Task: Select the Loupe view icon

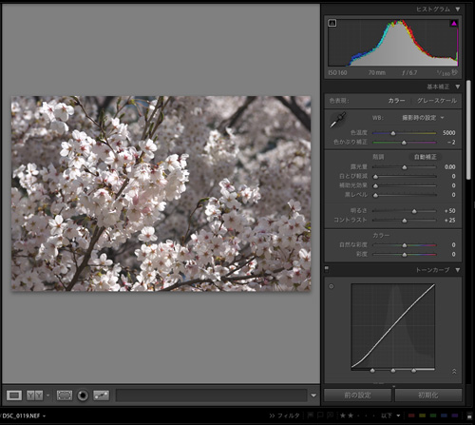Action: pyautogui.click(x=14, y=396)
